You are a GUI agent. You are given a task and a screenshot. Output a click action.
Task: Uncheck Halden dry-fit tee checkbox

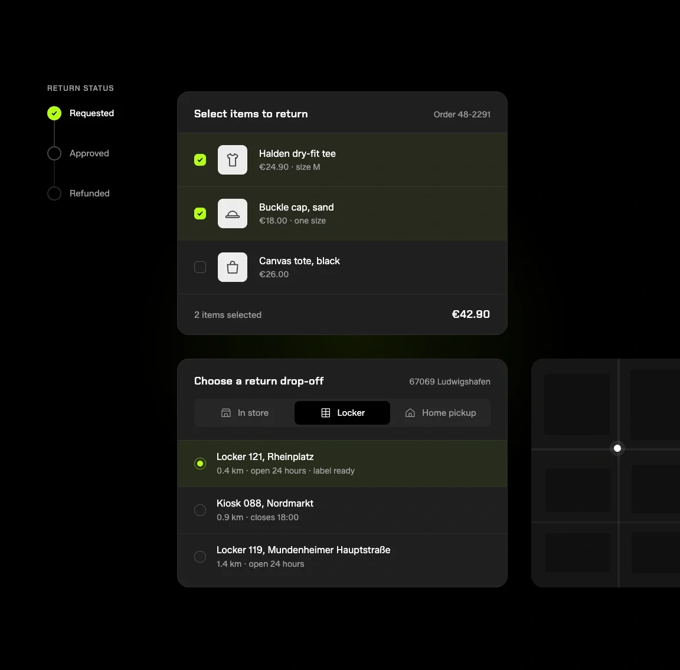(200, 160)
